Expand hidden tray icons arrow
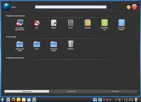 [x=122, y=99]
